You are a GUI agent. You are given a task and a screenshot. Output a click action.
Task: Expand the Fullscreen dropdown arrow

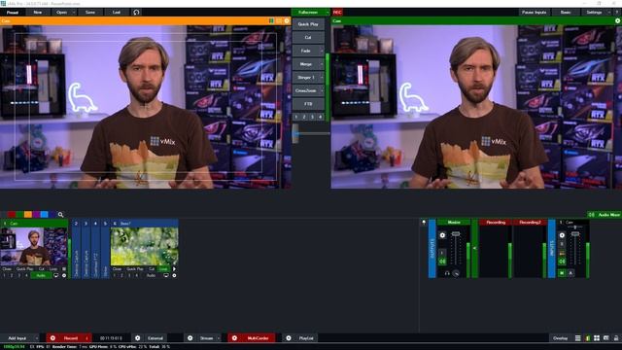(328, 13)
